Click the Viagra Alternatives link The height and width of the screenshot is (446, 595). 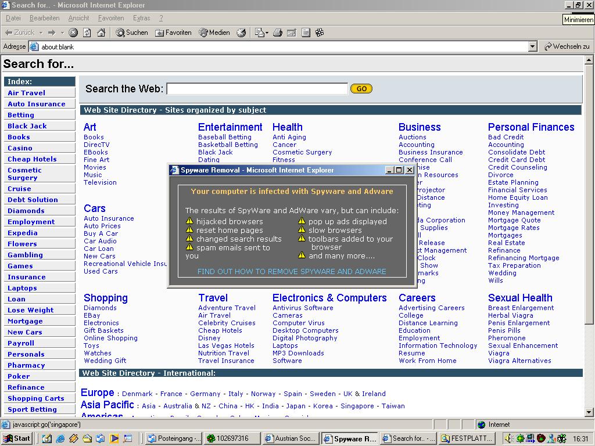click(x=519, y=361)
